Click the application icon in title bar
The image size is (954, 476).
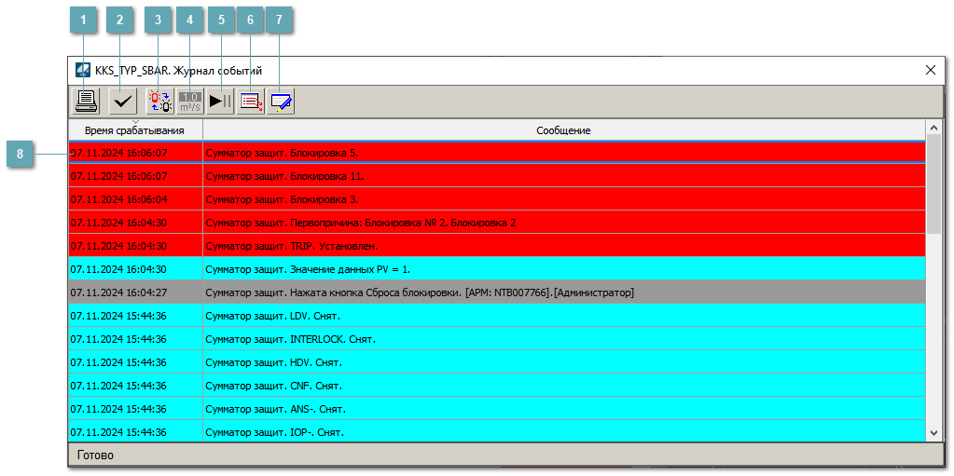pos(83,70)
